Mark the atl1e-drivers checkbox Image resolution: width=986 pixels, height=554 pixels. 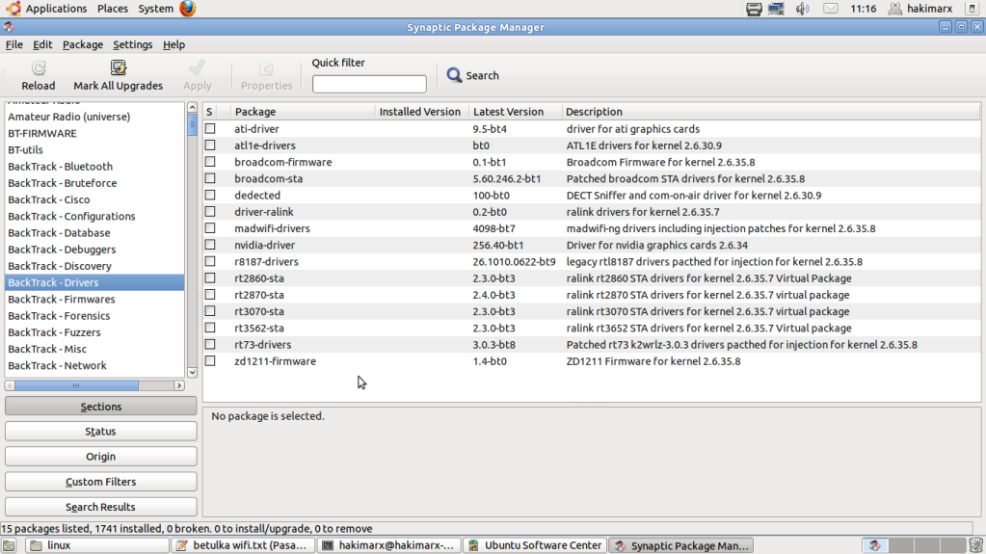click(210, 145)
